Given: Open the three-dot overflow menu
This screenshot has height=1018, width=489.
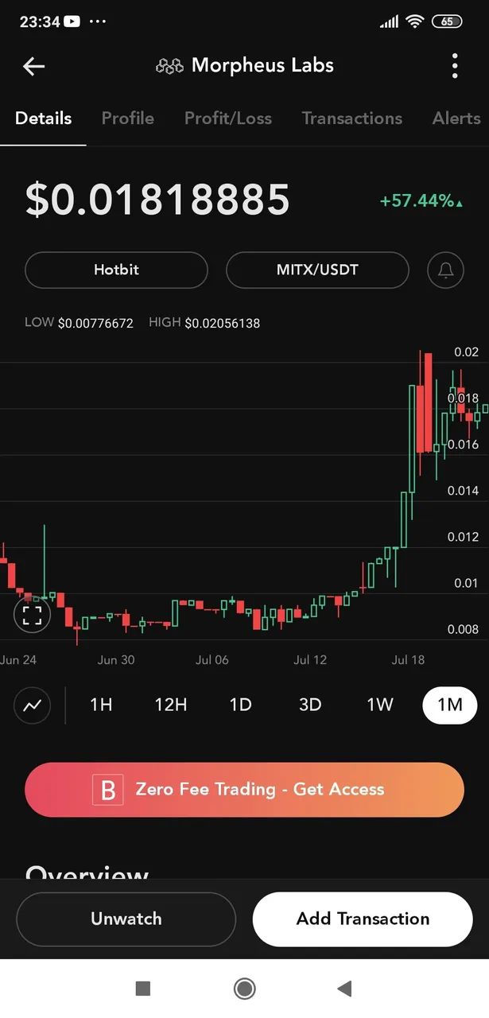Looking at the screenshot, I should (455, 66).
